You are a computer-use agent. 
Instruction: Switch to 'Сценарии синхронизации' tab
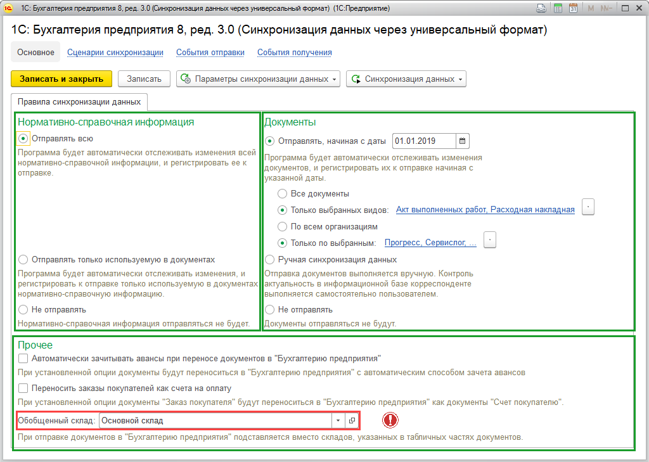coord(115,53)
